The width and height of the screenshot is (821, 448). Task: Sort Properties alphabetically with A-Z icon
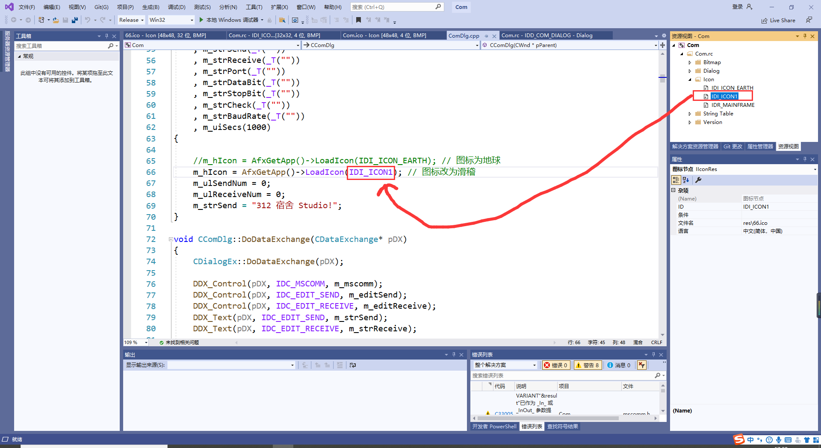click(686, 180)
